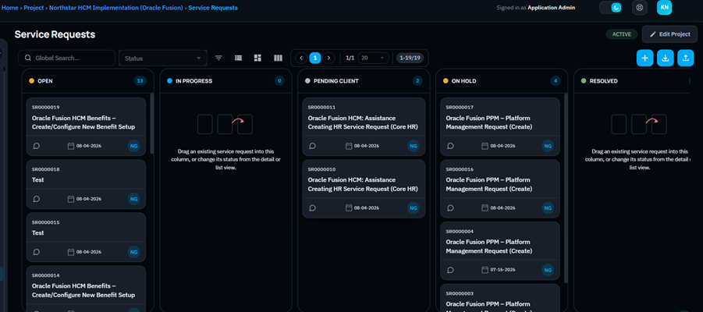Toggle the dark mode switch

(611, 8)
